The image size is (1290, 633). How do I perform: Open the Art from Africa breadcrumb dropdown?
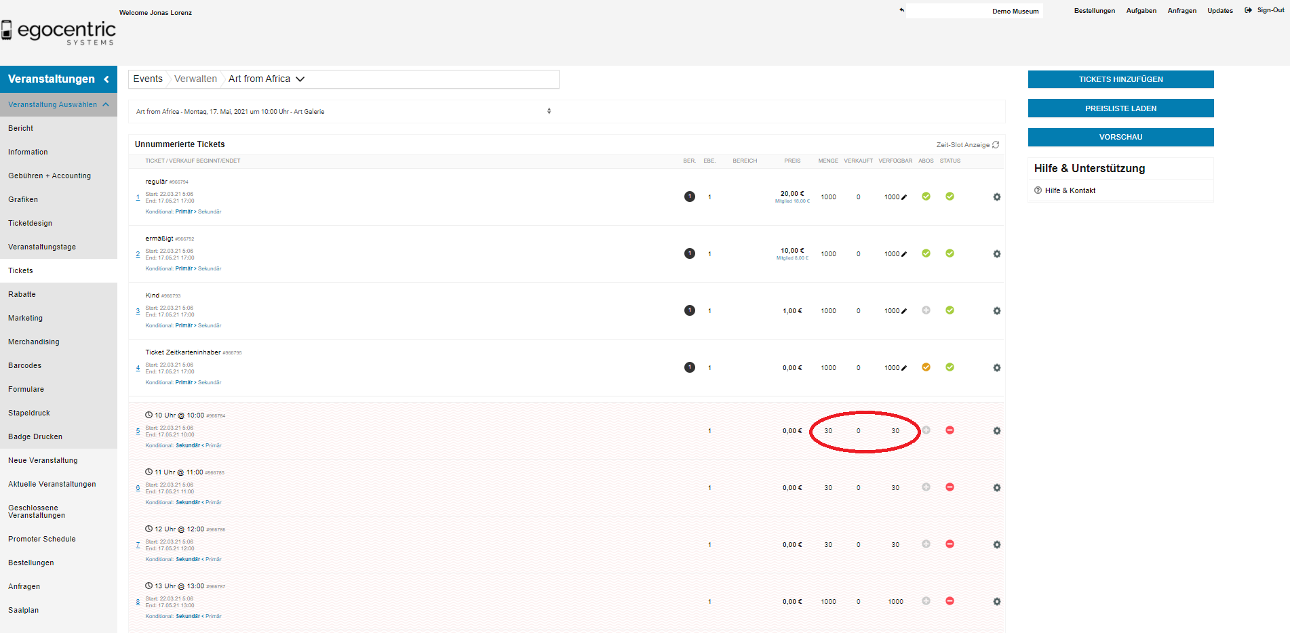(x=300, y=79)
